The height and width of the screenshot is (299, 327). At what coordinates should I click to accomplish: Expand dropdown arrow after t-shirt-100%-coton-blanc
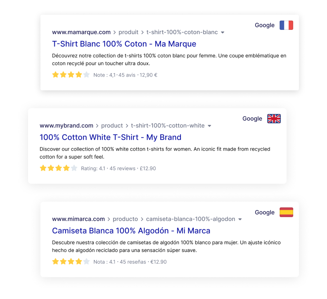(223, 32)
